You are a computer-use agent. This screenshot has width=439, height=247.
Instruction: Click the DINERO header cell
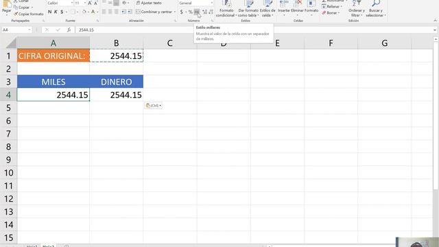tap(117, 82)
